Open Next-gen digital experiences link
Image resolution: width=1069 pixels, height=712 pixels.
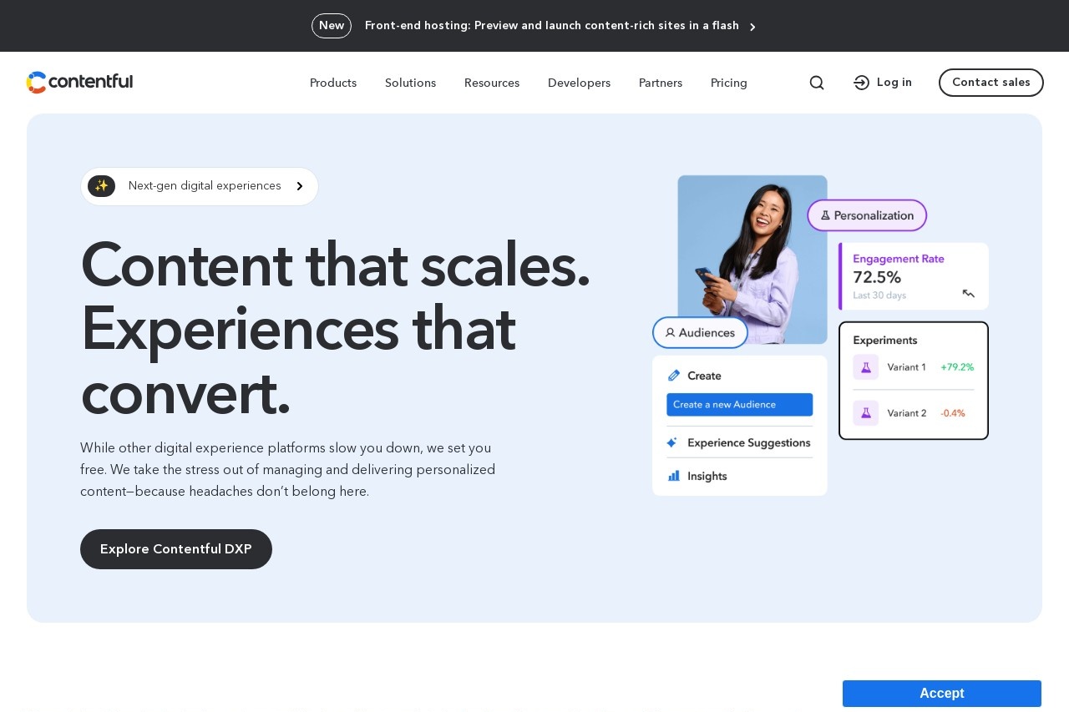(200, 186)
